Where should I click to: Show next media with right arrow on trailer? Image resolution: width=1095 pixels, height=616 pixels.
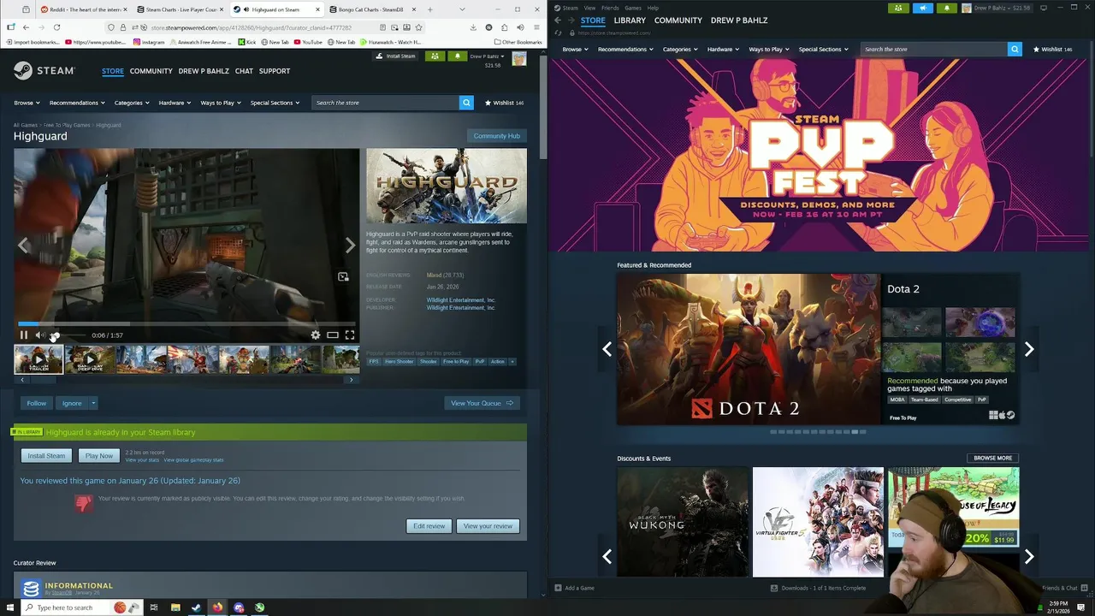pyautogui.click(x=350, y=246)
